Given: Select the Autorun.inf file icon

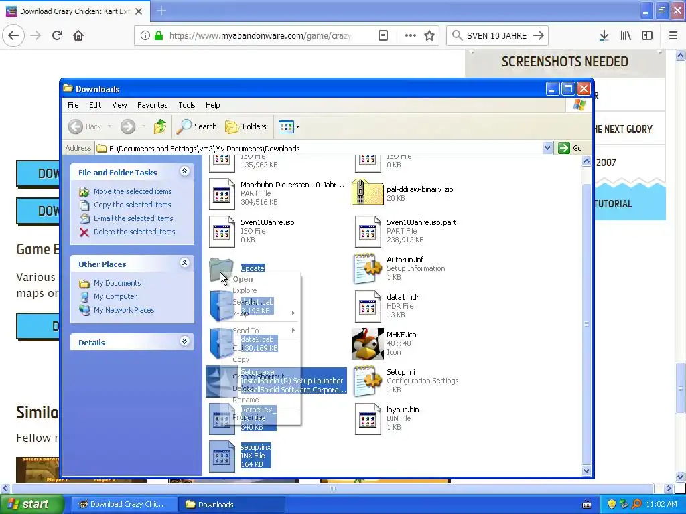Looking at the screenshot, I should [368, 268].
